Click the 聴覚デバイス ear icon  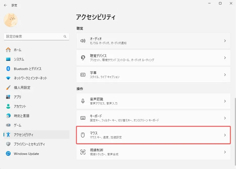coord(83,58)
